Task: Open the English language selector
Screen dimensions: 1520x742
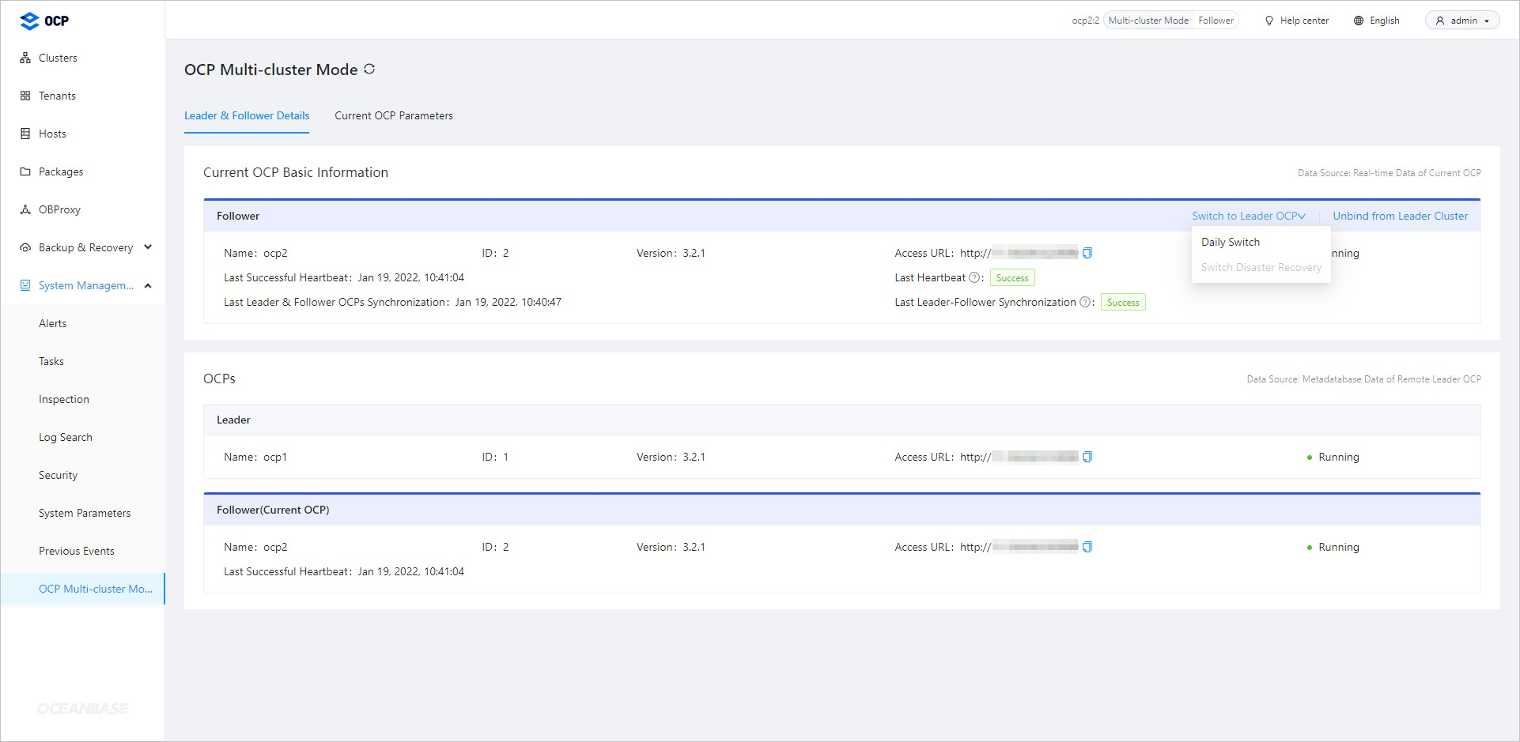Action: click(1377, 21)
